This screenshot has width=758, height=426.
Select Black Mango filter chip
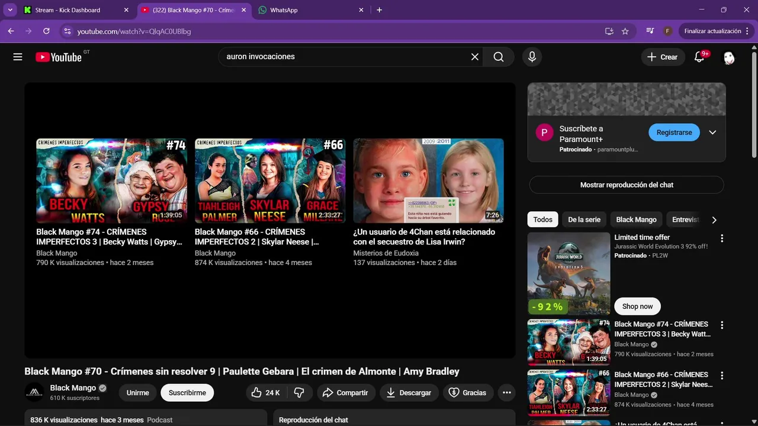coord(636,220)
